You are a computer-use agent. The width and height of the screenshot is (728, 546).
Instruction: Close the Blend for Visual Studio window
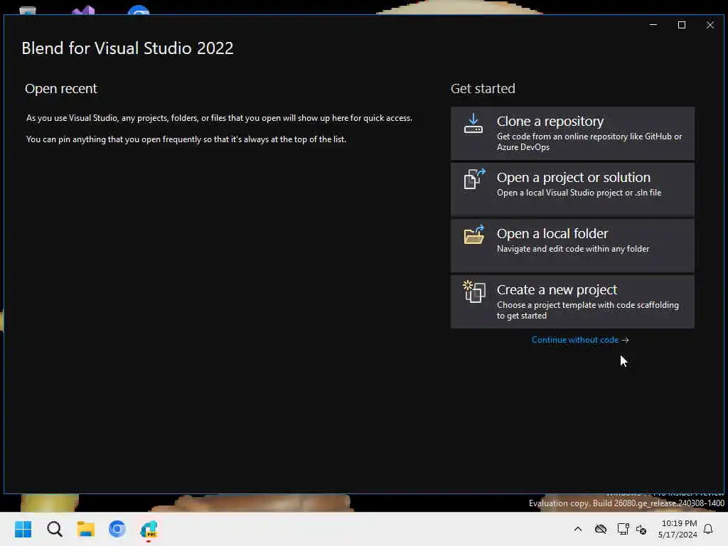710,25
